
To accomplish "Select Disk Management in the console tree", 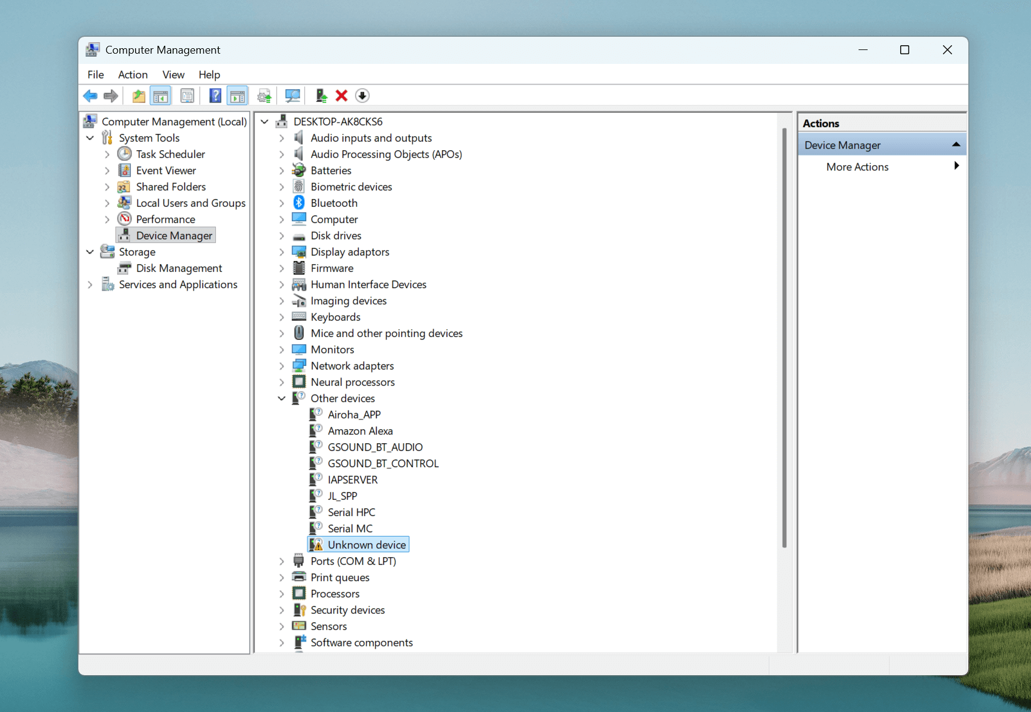I will [x=178, y=268].
